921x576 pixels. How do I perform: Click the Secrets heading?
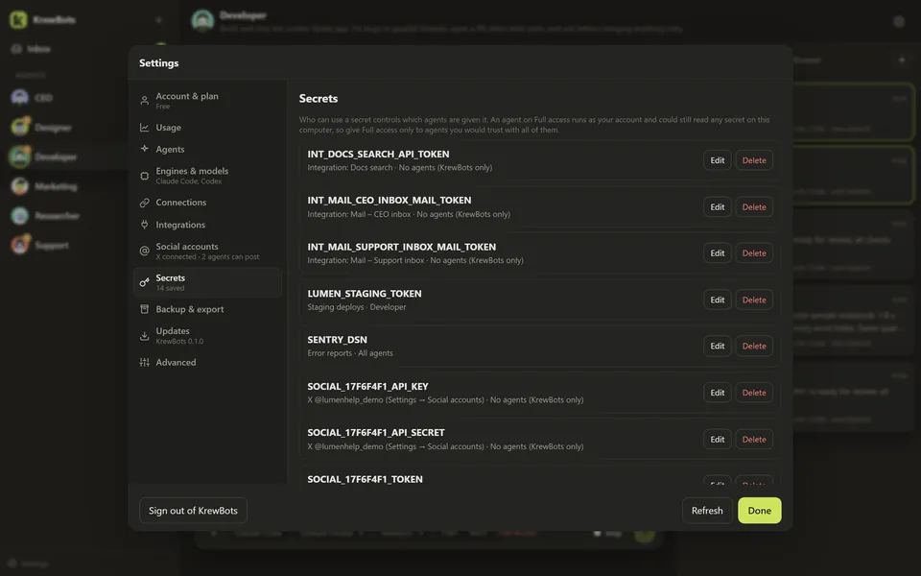319,98
